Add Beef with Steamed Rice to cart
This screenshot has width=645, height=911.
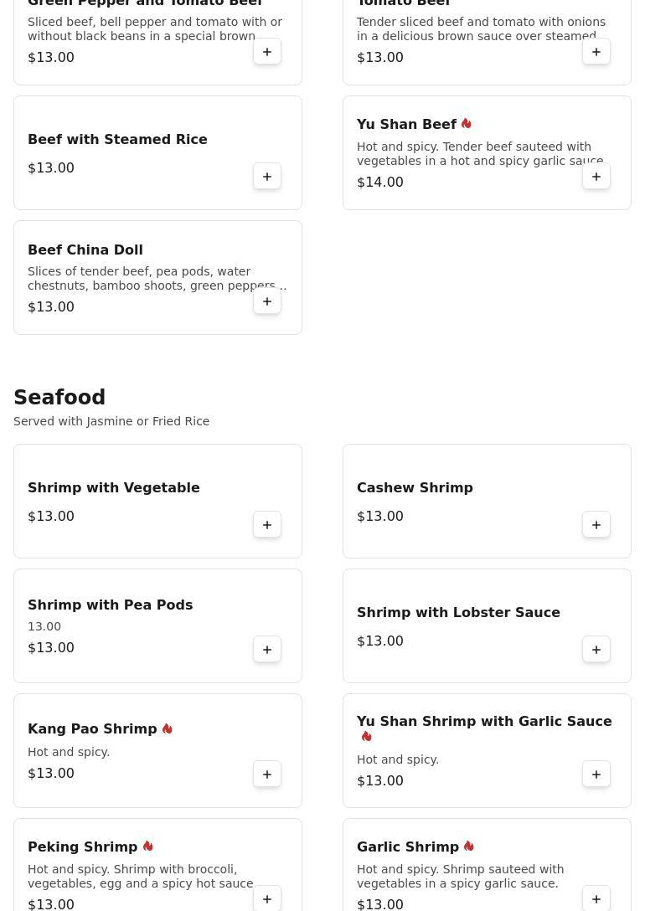pyautogui.click(x=267, y=177)
